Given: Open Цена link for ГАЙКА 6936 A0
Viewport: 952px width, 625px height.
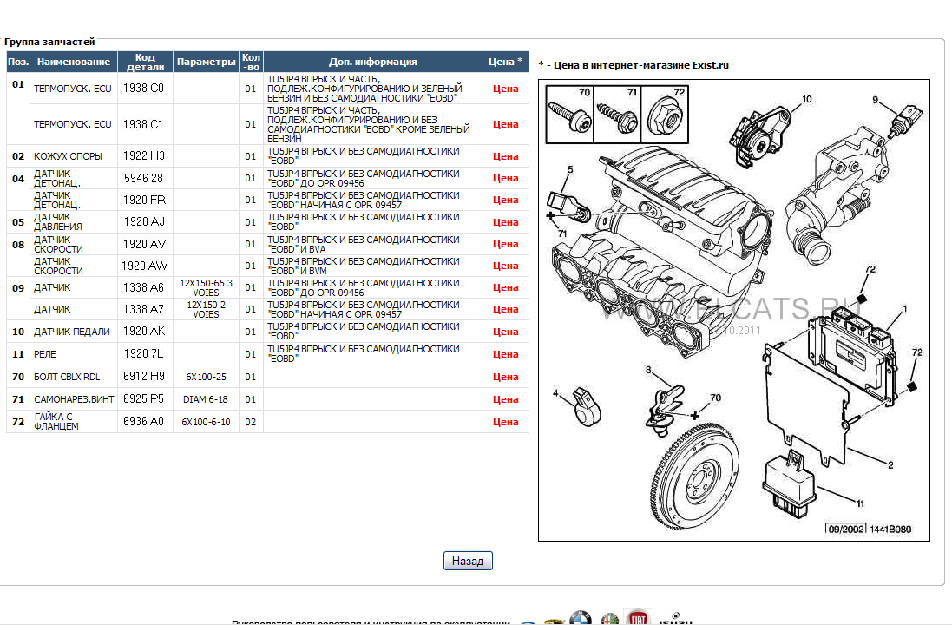Looking at the screenshot, I should [505, 422].
